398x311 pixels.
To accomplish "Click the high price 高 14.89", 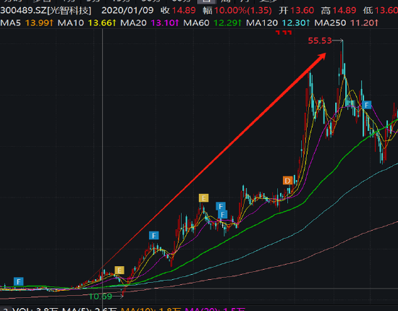I will click(339, 10).
